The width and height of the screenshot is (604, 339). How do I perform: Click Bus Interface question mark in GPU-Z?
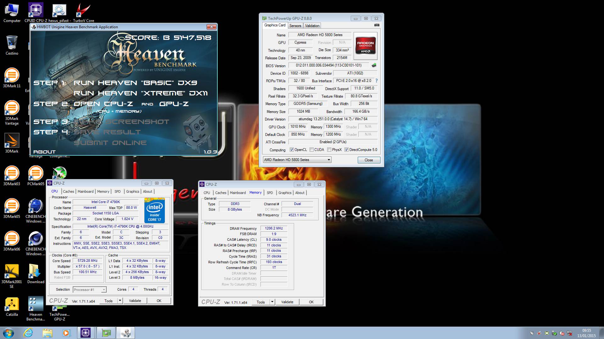[376, 81]
